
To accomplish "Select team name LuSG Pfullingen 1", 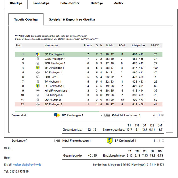I will [55, 59].
